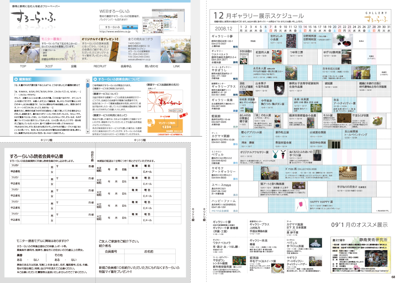This screenshot has width=400, height=283.
Task: Click the seisaku@webinn.co.jp email address
Action: click(139, 59)
